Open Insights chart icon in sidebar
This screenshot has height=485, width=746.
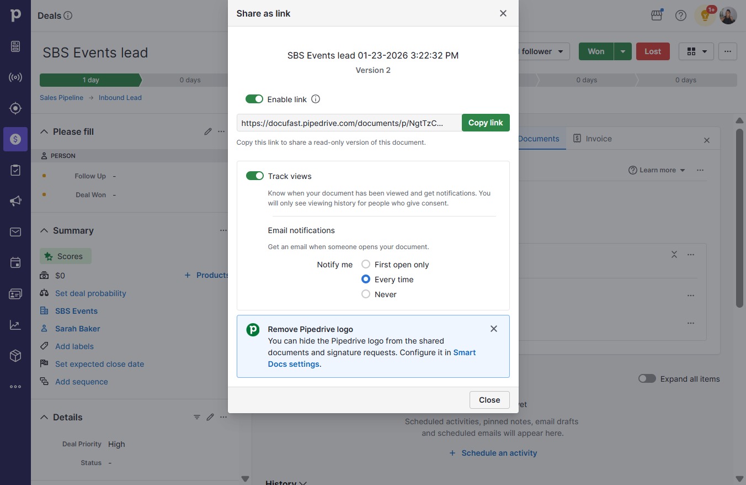15,325
